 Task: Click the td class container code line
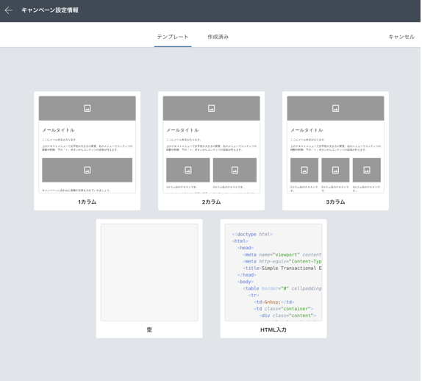point(283,309)
